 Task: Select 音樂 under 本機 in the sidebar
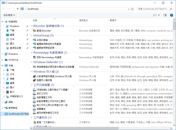click(12, 79)
